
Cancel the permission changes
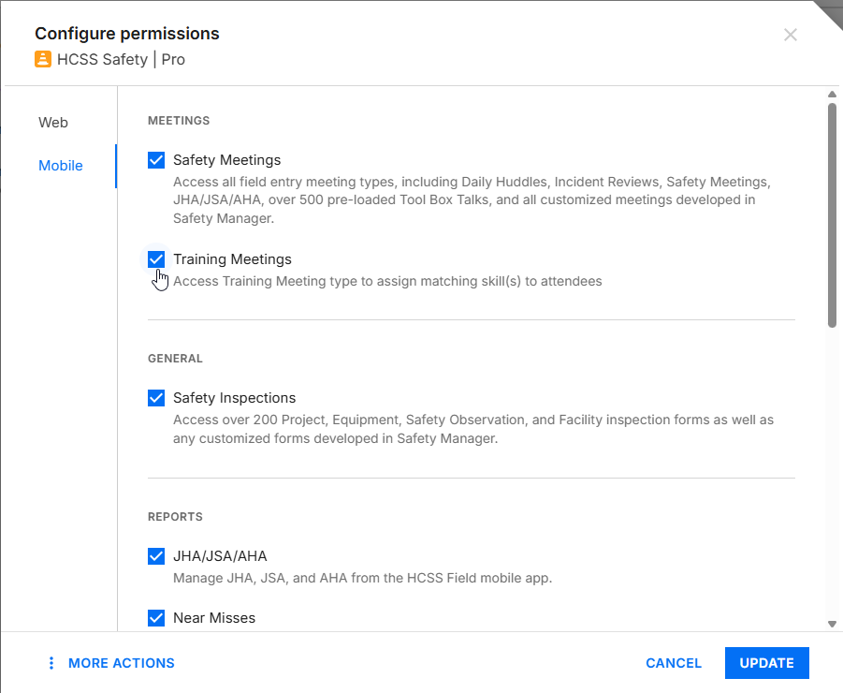[x=673, y=663]
